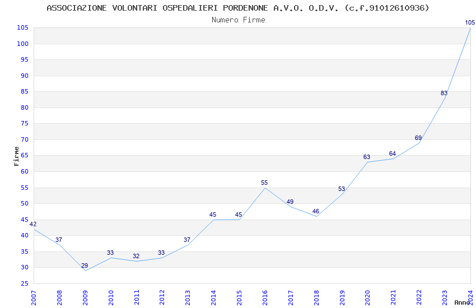This screenshot has height=308, width=476.
Task: Click the Firme y-axis label
Action: coord(16,156)
